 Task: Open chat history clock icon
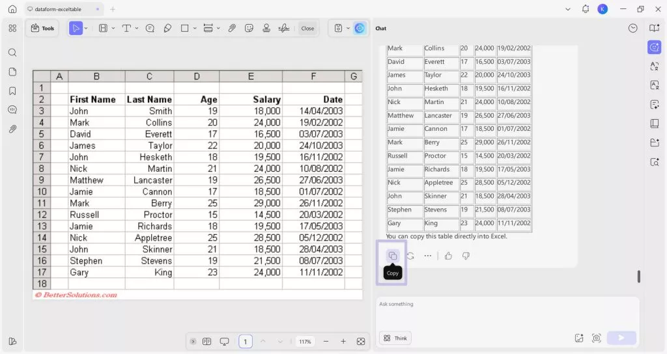click(633, 29)
